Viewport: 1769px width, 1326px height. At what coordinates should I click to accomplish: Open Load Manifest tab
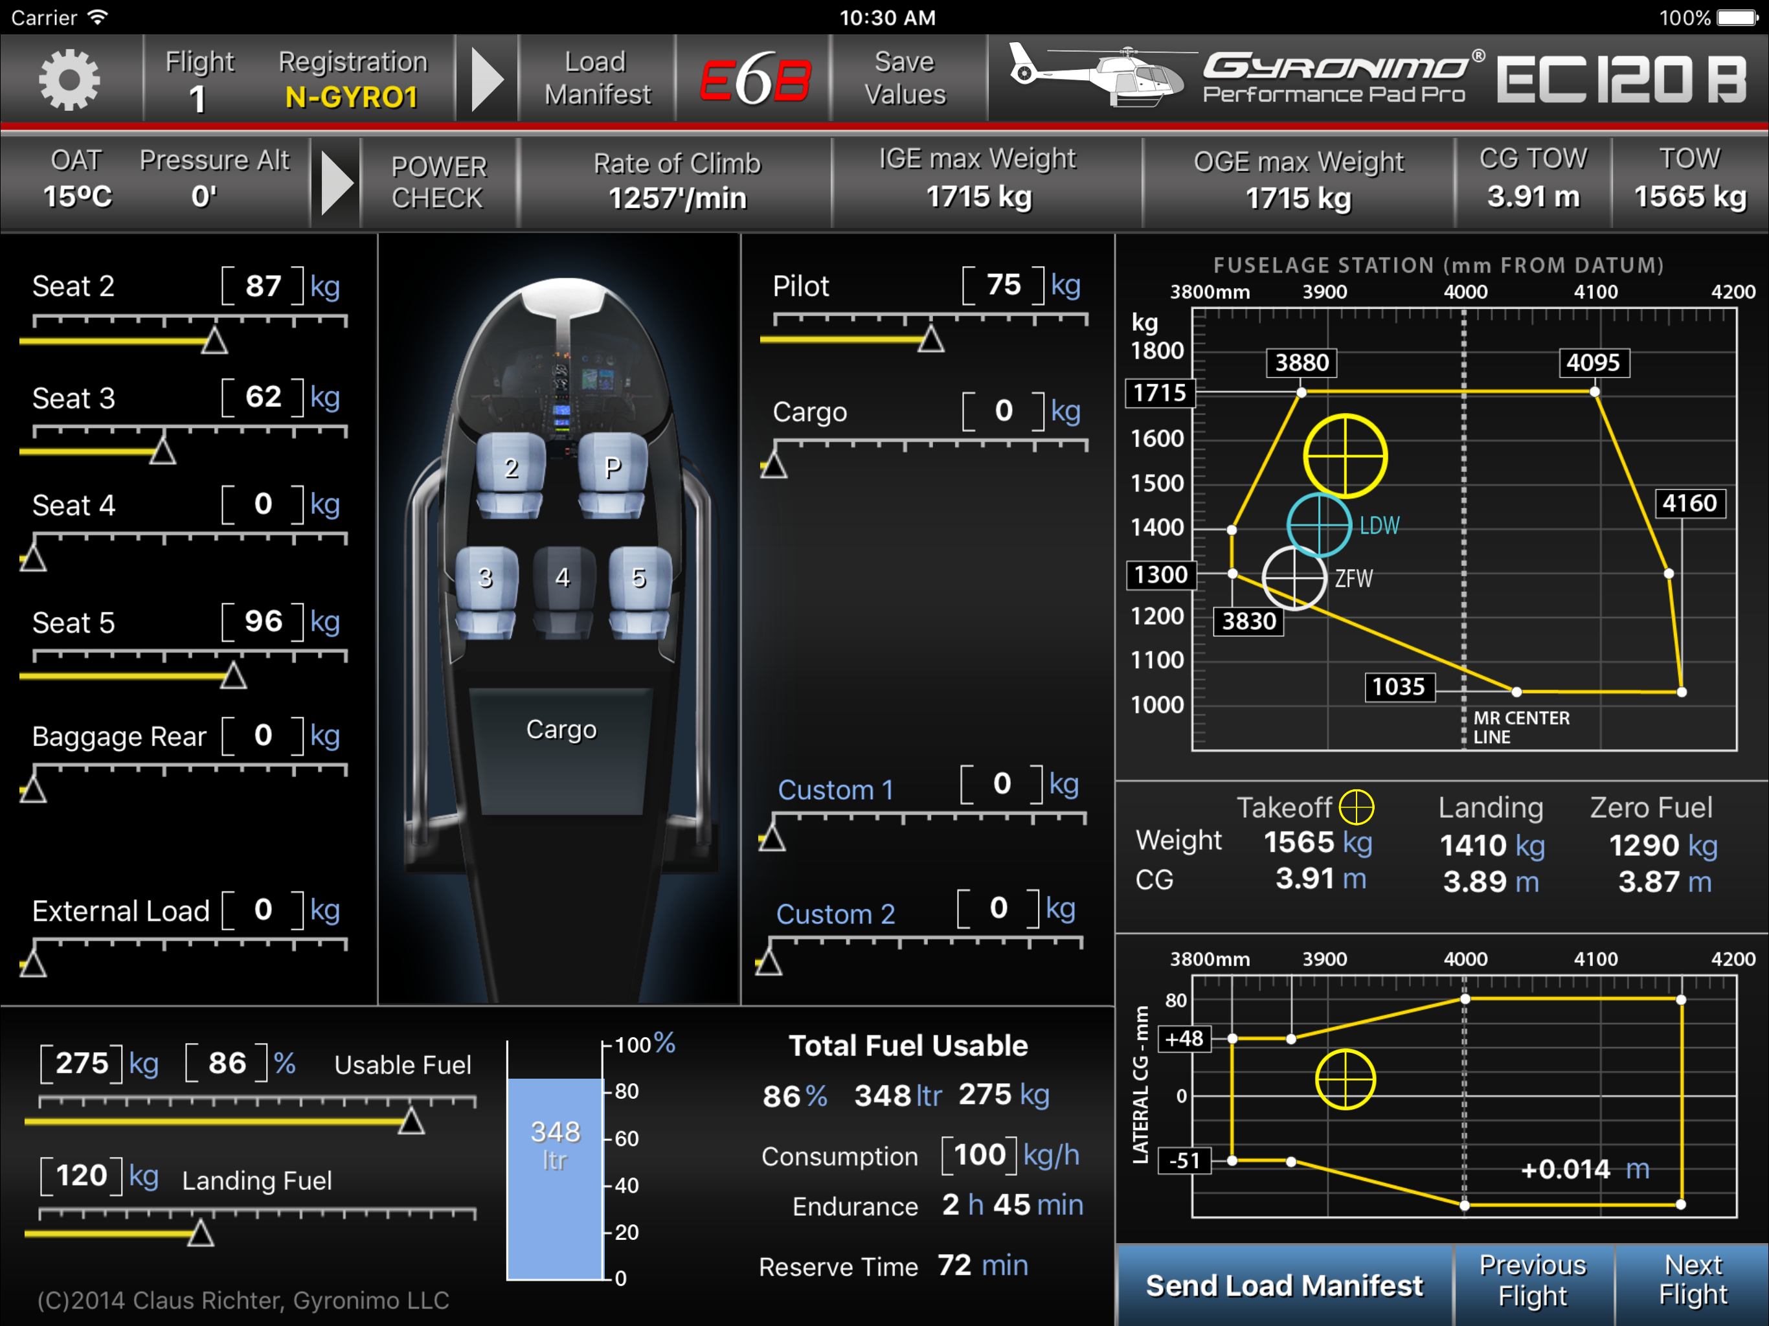point(598,78)
